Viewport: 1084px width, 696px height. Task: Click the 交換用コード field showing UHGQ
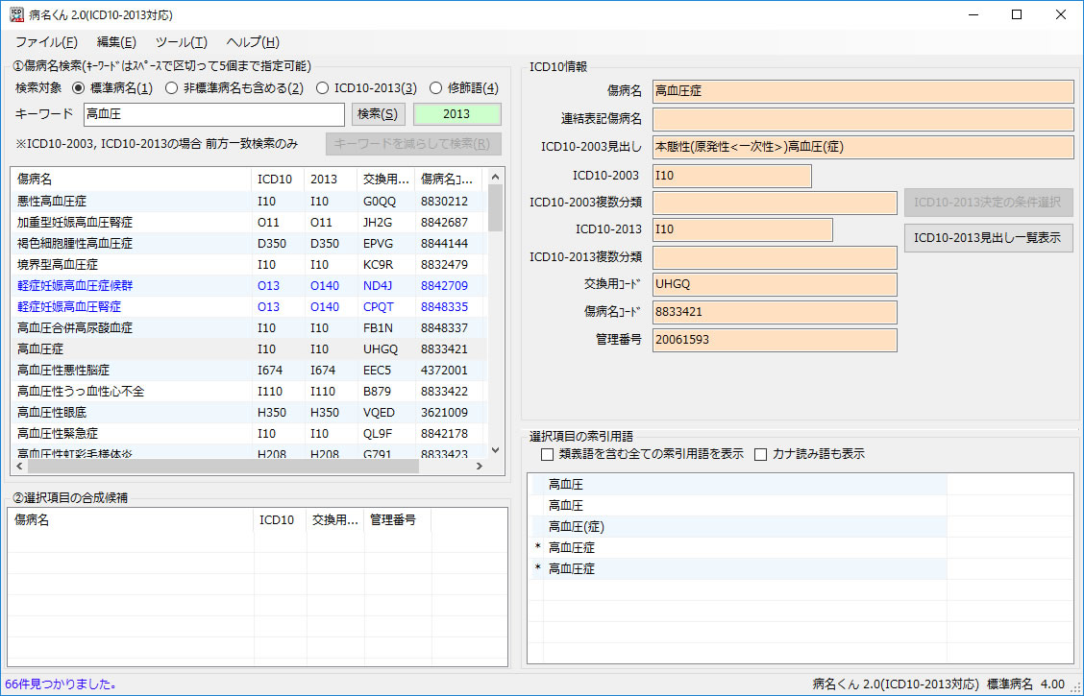[x=775, y=284]
